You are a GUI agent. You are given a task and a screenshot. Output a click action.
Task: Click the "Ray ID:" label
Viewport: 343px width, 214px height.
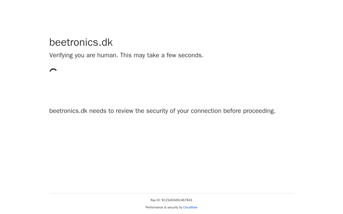point(155,200)
